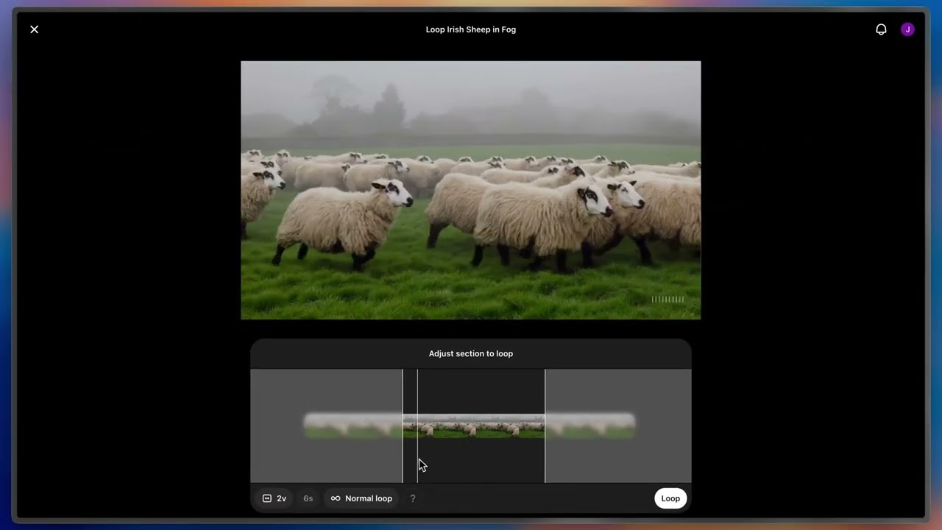
Task: Click the 'Adjust section to loop' label
Action: pos(471,353)
